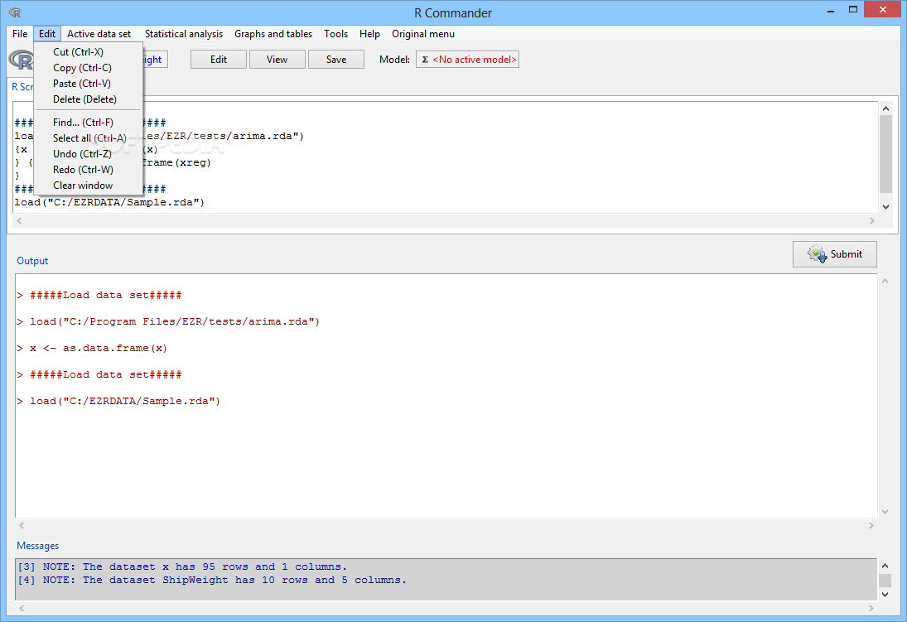Click the gear icon on Submit button
Image resolution: width=907 pixels, height=622 pixels.
(x=818, y=254)
